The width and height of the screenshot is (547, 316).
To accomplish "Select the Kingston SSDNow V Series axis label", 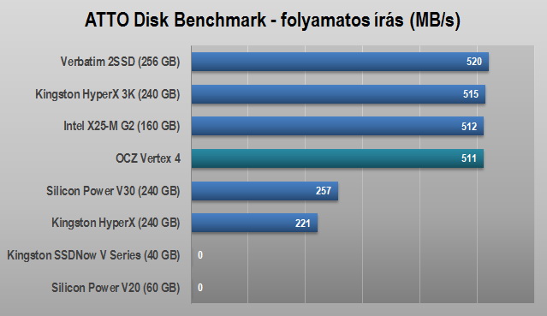I will pyautogui.click(x=94, y=255).
